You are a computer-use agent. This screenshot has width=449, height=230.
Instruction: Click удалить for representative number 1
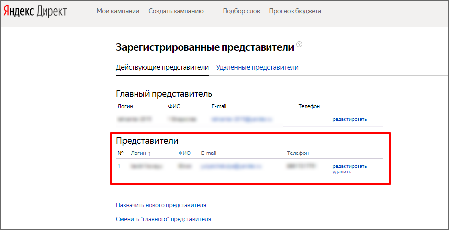click(x=342, y=172)
